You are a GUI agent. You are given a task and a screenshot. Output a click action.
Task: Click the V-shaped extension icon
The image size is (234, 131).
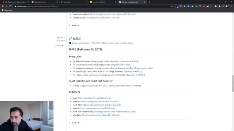coord(200,7)
